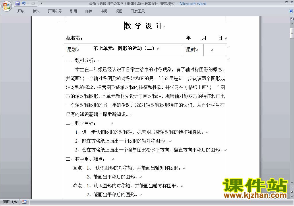294x206 pixels.
Task: Click the vertical scrollbar up arrow
Action: point(292,24)
